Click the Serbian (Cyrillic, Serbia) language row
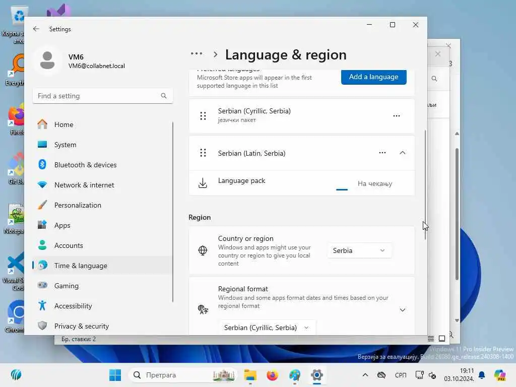Viewport: 516px width, 387px height. (x=301, y=116)
